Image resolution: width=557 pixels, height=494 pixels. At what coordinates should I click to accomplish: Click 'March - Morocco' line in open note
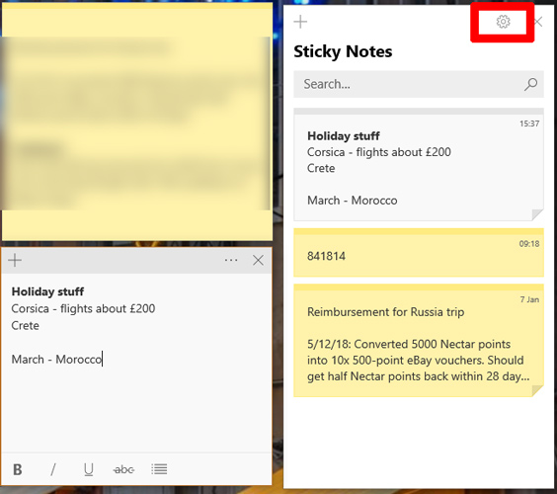[56, 360]
